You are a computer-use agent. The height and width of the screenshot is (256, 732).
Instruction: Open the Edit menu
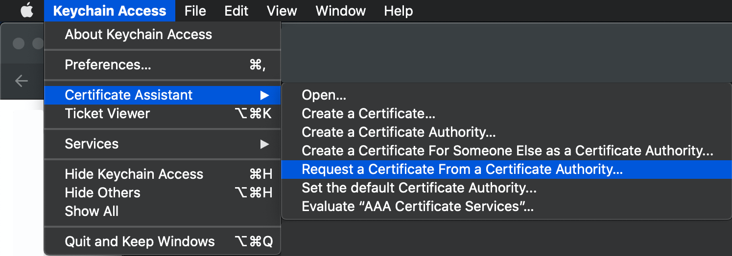pyautogui.click(x=236, y=11)
